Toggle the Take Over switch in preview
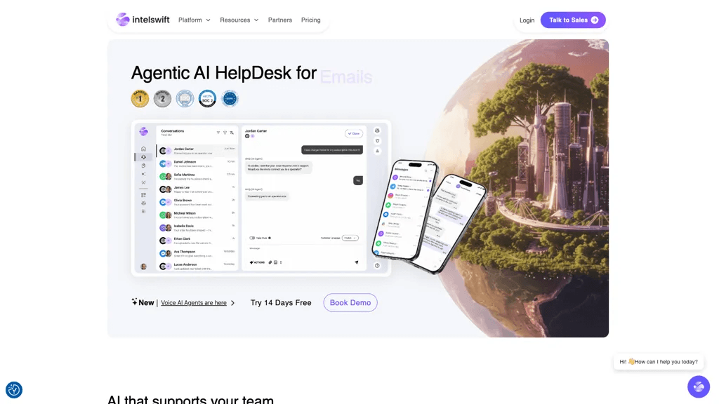Screen dimensions: 719x404 (x=252, y=238)
